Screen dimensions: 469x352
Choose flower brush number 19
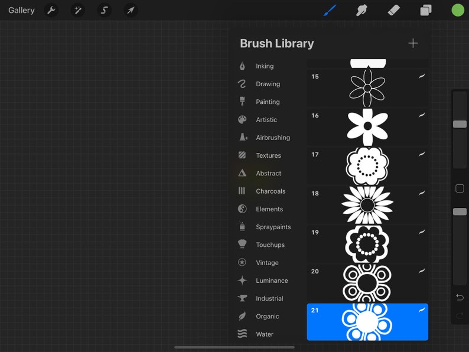[367, 244]
